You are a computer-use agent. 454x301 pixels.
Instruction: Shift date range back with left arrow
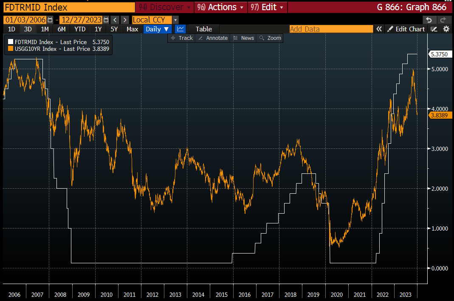[115, 20]
